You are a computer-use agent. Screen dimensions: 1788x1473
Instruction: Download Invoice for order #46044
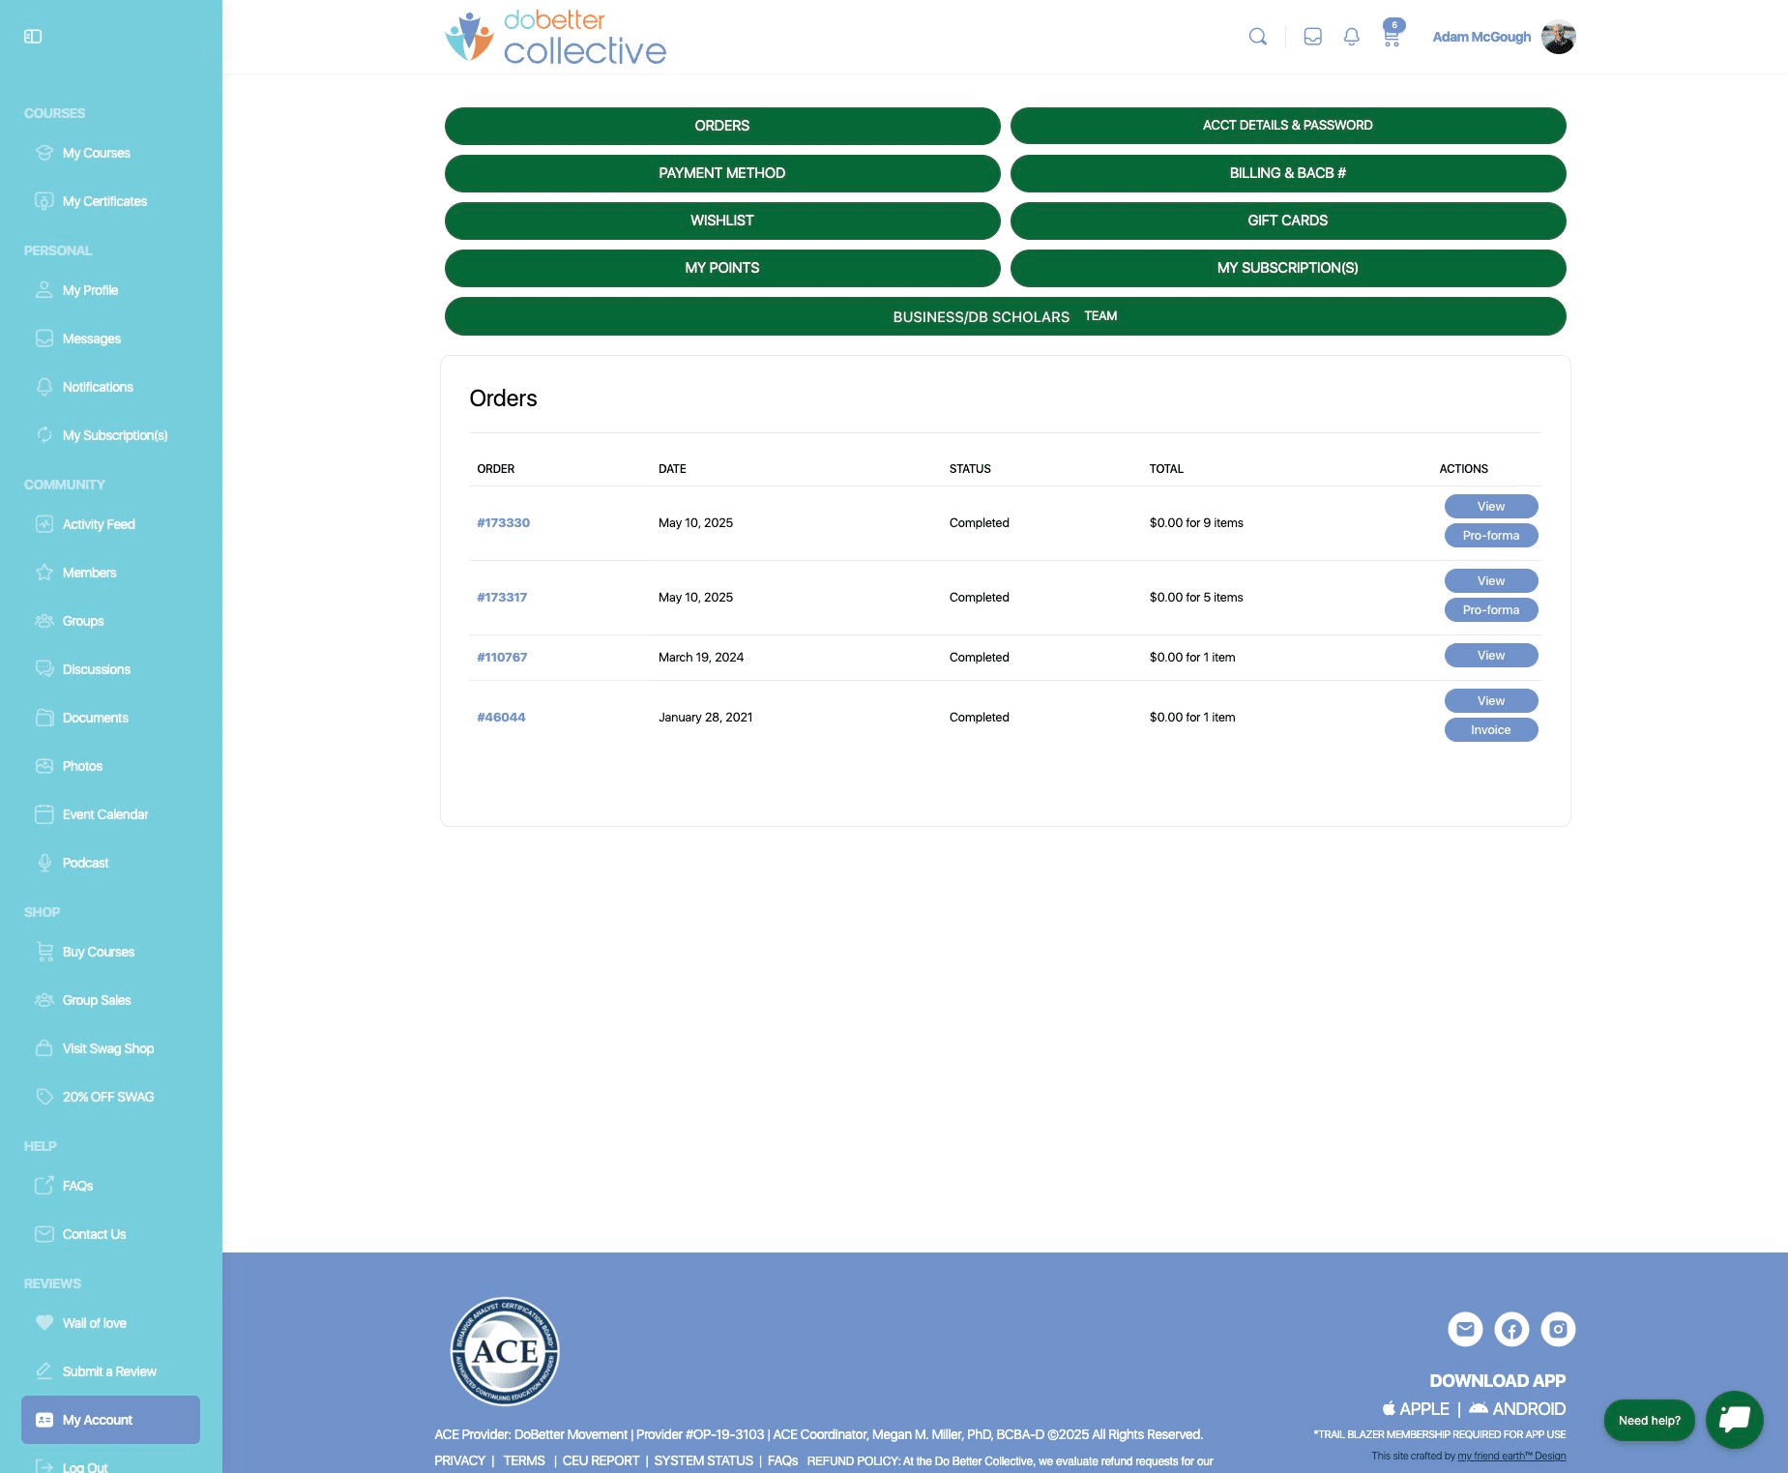[x=1490, y=730]
